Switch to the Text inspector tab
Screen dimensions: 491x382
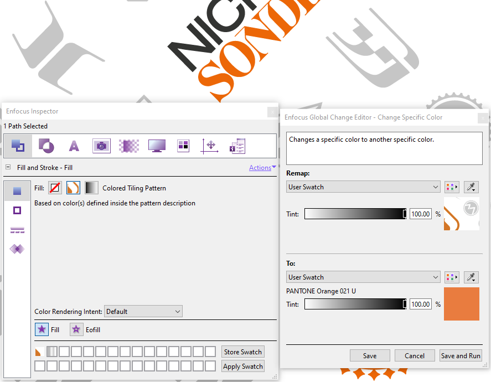coord(74,146)
